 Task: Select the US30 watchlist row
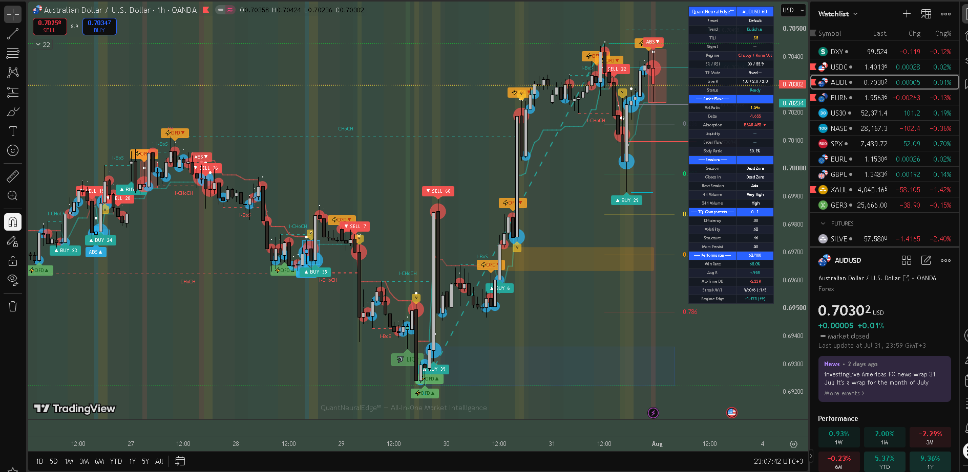tap(885, 113)
